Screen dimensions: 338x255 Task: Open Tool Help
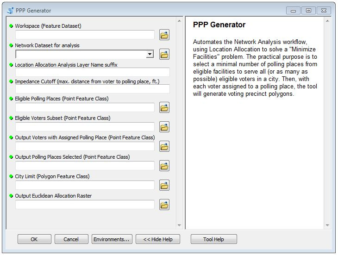click(x=213, y=239)
